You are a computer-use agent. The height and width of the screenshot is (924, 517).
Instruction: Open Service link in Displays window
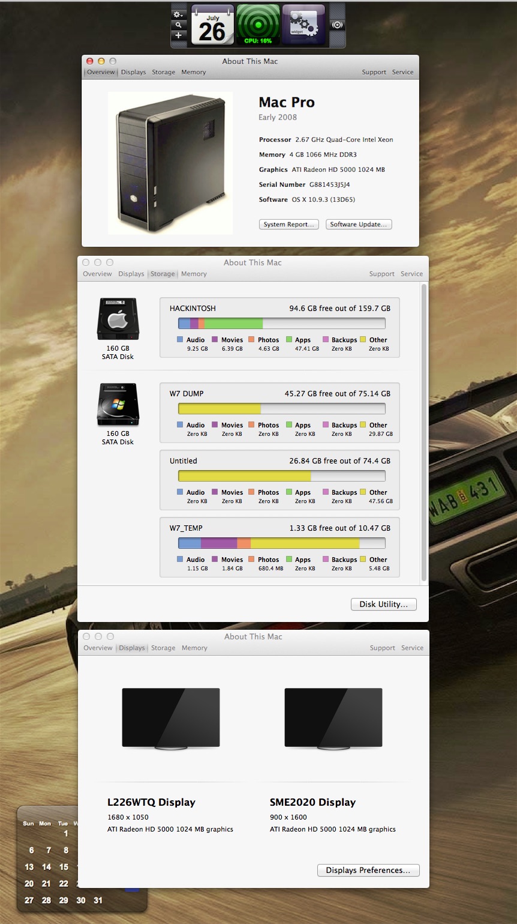pyautogui.click(x=413, y=648)
